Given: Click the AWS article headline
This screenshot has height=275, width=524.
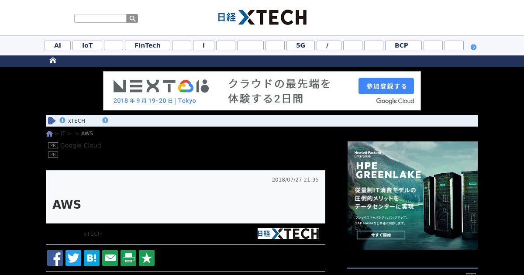Looking at the screenshot, I should (x=67, y=205).
